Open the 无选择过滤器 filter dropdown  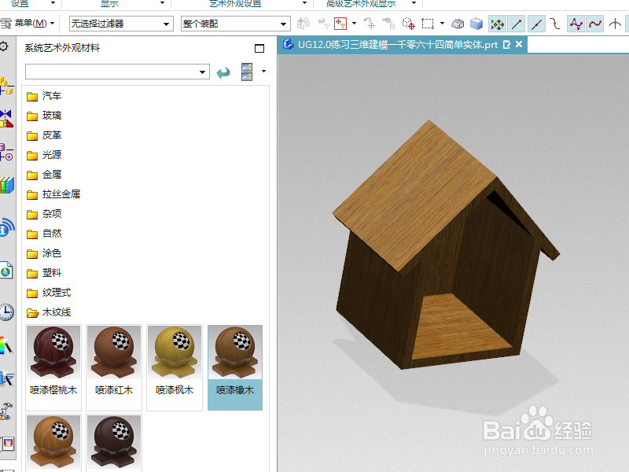[121, 24]
